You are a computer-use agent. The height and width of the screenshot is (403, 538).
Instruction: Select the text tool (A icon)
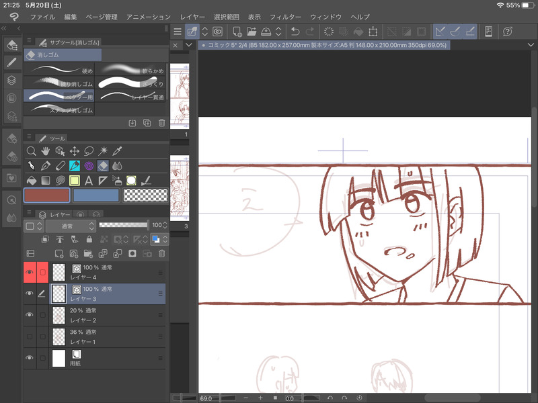[88, 181]
